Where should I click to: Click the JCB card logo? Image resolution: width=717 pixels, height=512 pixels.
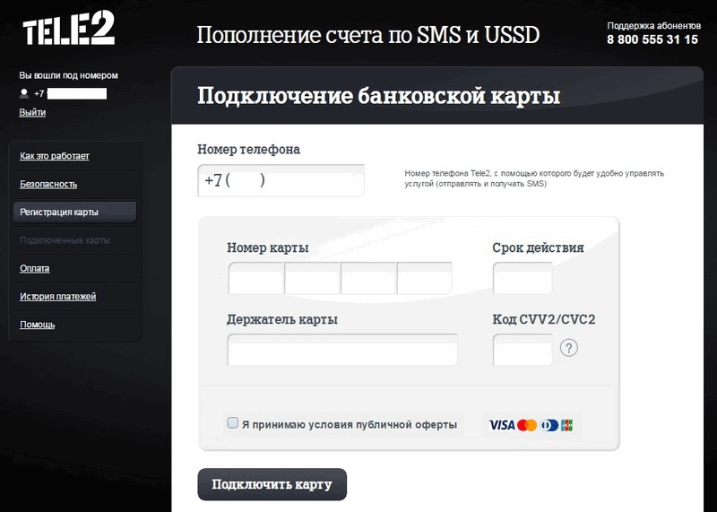tap(567, 425)
